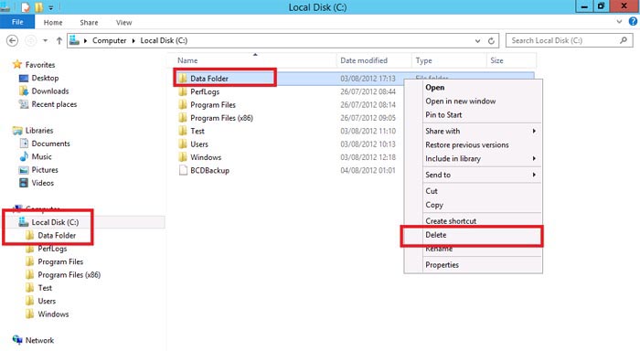The width and height of the screenshot is (640, 351).
Task: Open the recent locations dropdown arrow
Action: 46,40
